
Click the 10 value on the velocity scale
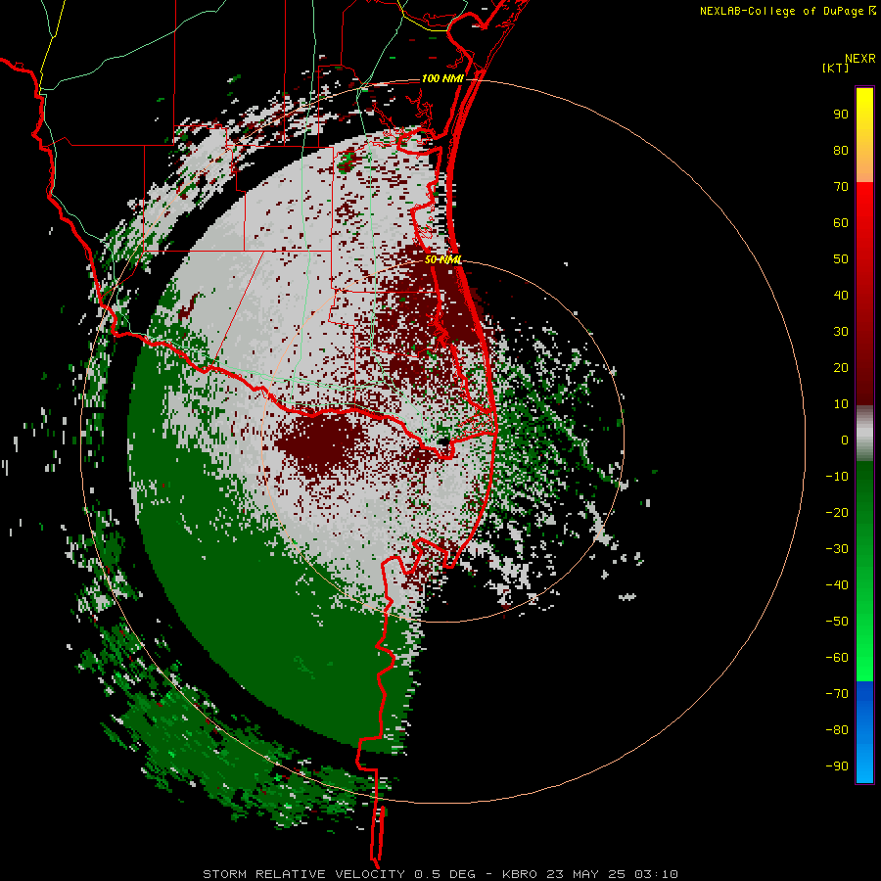(x=841, y=404)
